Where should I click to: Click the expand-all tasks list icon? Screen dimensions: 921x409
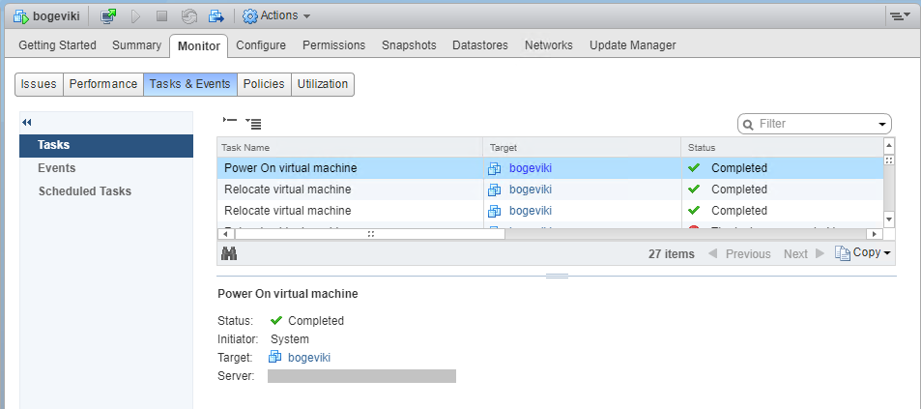(x=253, y=123)
